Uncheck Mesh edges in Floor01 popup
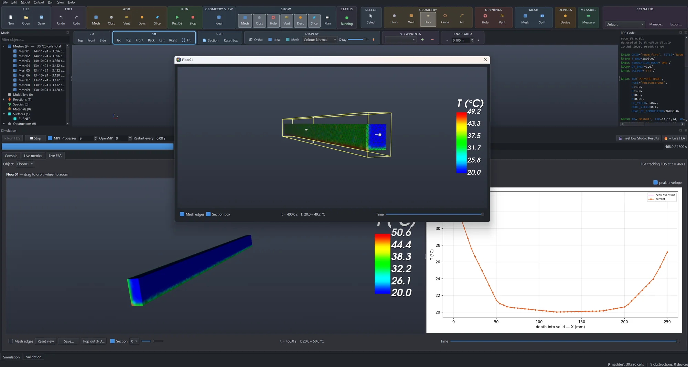This screenshot has width=688, height=367. [182, 214]
